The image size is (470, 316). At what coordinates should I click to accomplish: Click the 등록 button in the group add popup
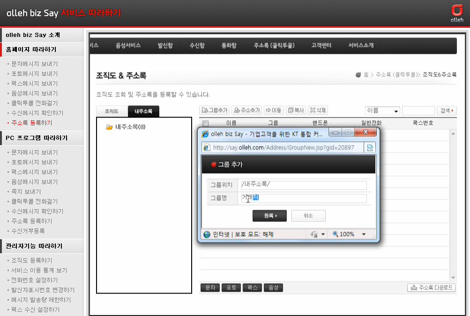pos(269,216)
